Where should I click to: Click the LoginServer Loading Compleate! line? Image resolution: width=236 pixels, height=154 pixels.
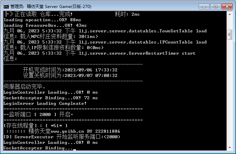(45, 103)
